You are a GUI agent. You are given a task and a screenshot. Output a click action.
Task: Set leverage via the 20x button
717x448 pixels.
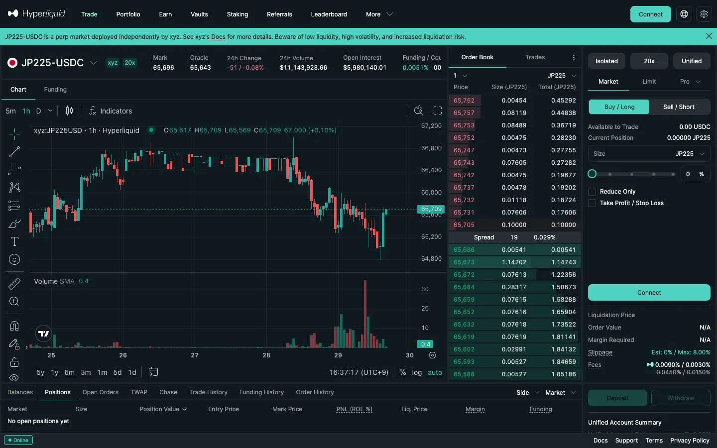point(649,61)
